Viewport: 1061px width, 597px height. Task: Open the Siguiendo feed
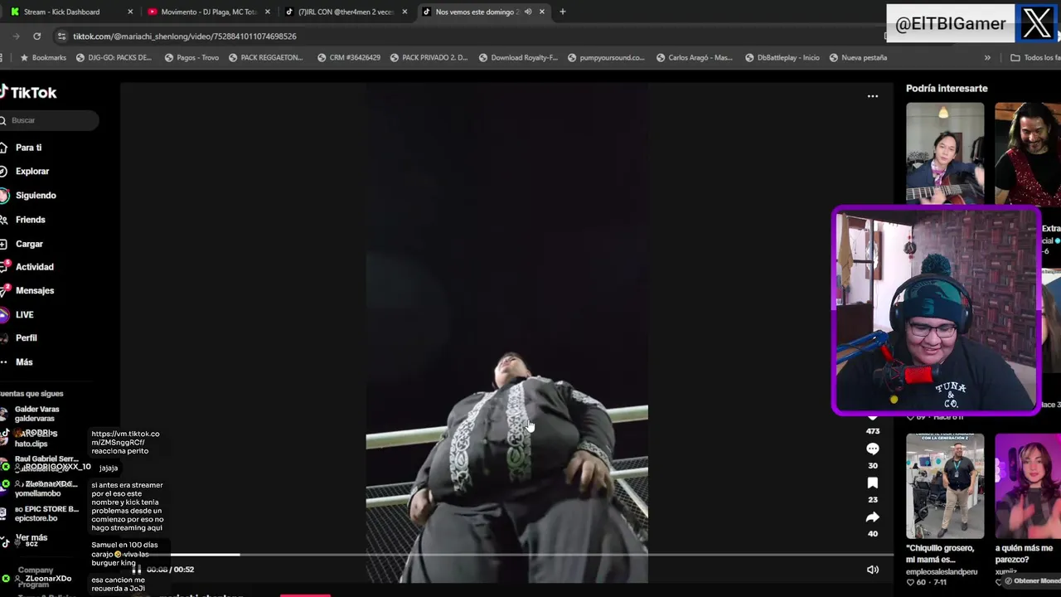(x=28, y=195)
